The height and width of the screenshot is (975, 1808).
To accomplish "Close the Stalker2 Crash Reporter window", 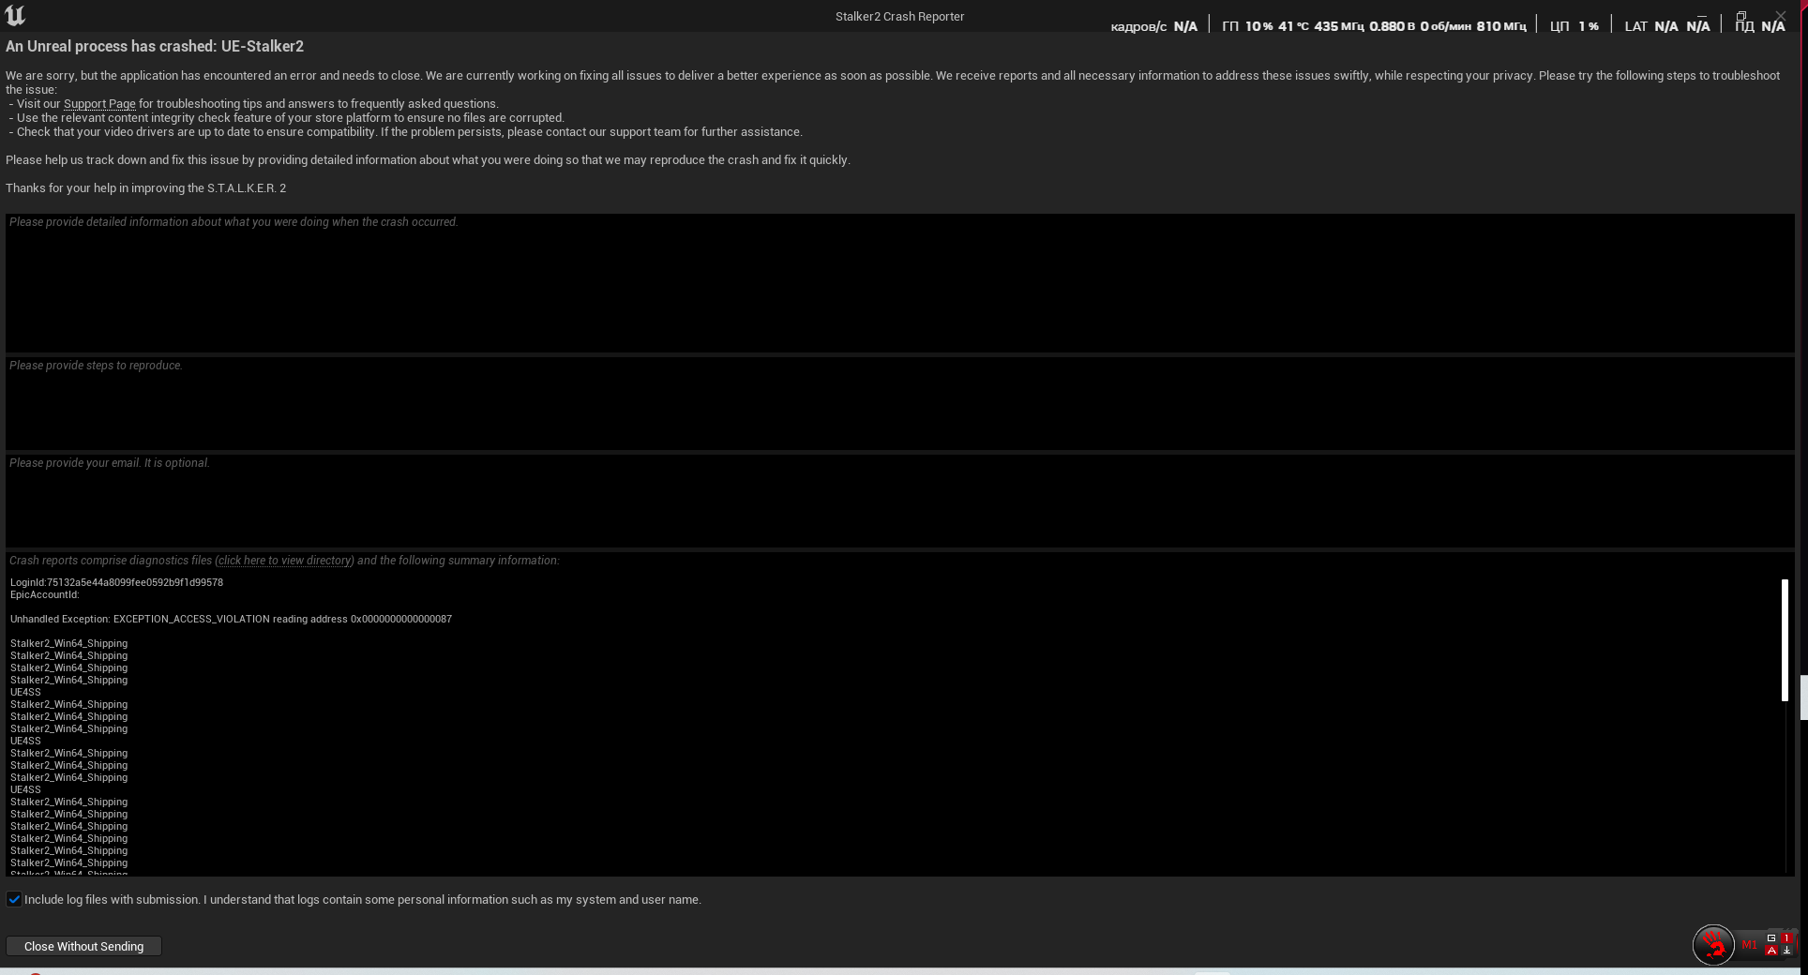I will coord(1781,16).
